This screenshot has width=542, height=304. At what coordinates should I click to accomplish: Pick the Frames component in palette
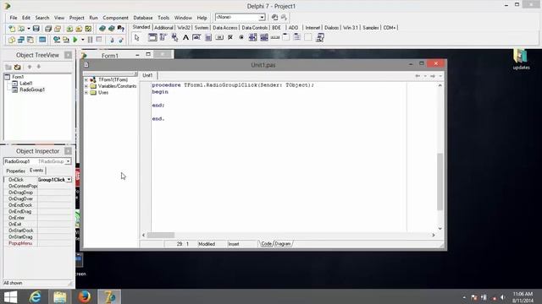tap(152, 37)
